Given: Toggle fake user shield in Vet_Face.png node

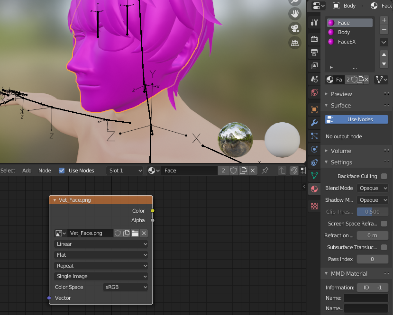Looking at the screenshot, I should [118, 234].
